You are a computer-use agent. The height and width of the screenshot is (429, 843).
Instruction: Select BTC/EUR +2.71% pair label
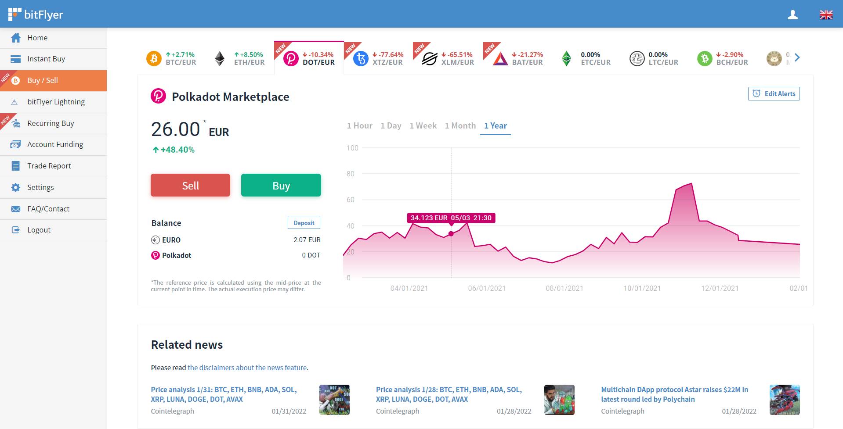tap(181, 58)
